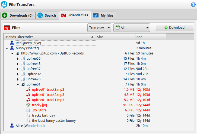Switch to the Friends files tab
This screenshot has height=134, width=197.
(75, 15)
